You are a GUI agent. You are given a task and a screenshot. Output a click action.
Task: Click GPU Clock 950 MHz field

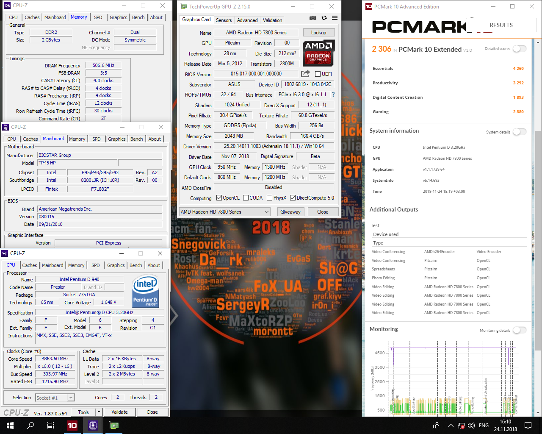(x=227, y=167)
